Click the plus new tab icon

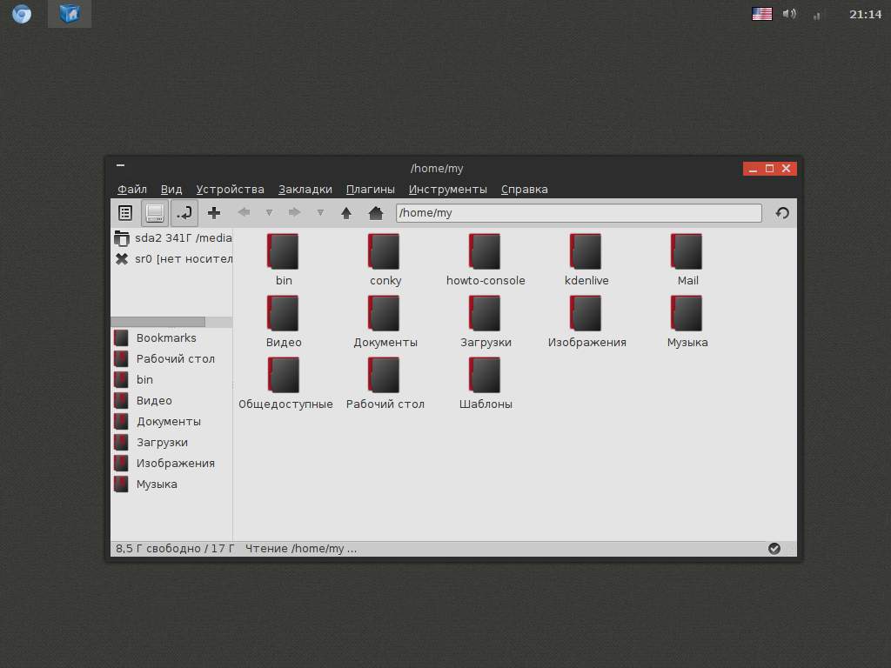(214, 213)
